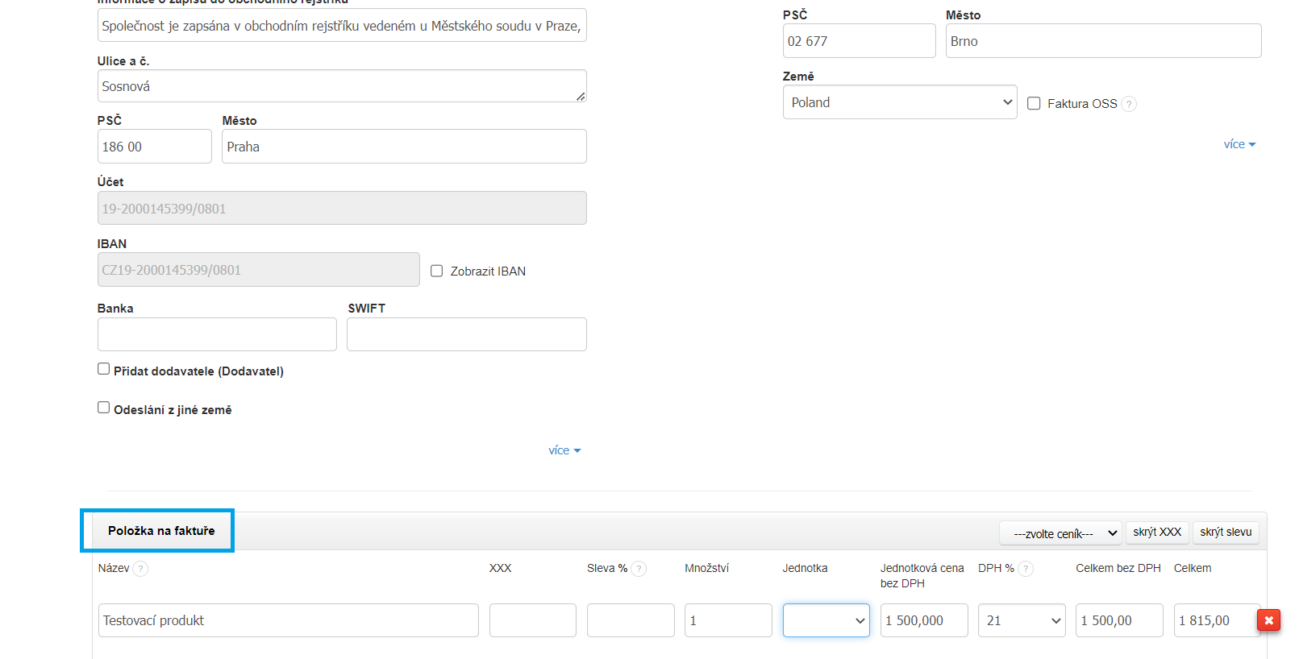Enable the Faktura OSS checkbox

click(1034, 103)
